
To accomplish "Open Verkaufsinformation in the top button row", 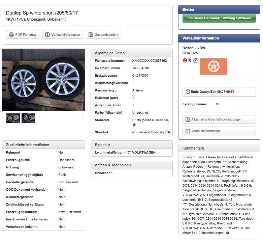I will (x=63, y=34).
